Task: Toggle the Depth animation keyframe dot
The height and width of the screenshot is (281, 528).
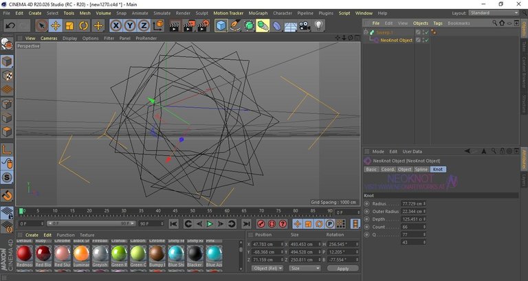Action: pyautogui.click(x=366, y=219)
